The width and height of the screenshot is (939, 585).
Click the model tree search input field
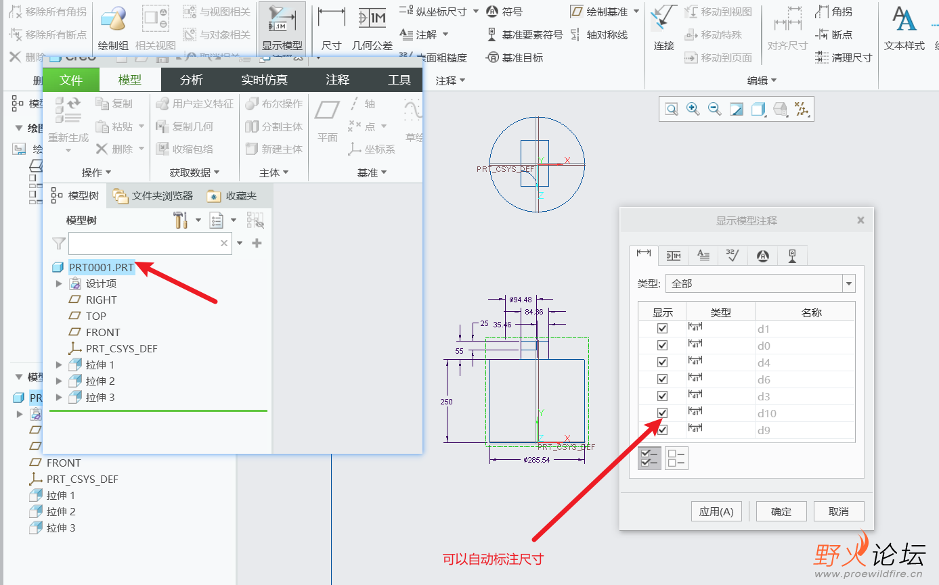click(x=150, y=243)
